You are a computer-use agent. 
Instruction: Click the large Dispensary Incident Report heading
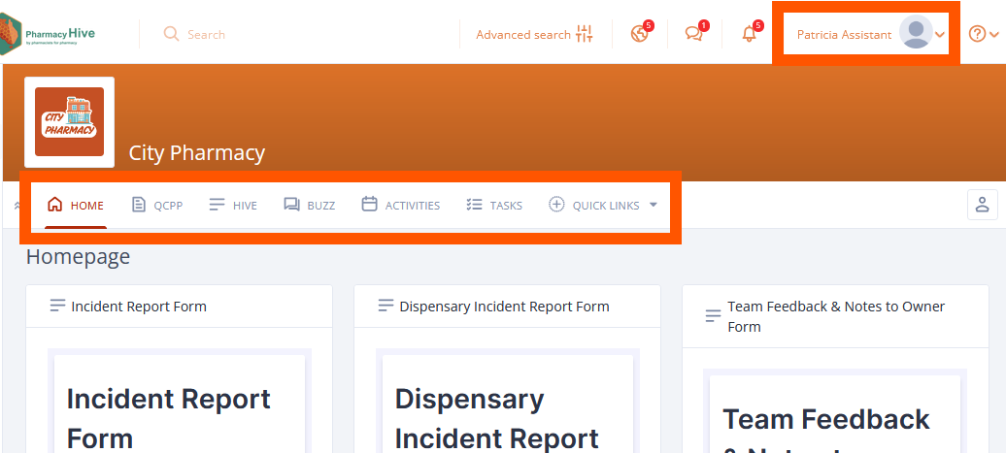tap(496, 419)
